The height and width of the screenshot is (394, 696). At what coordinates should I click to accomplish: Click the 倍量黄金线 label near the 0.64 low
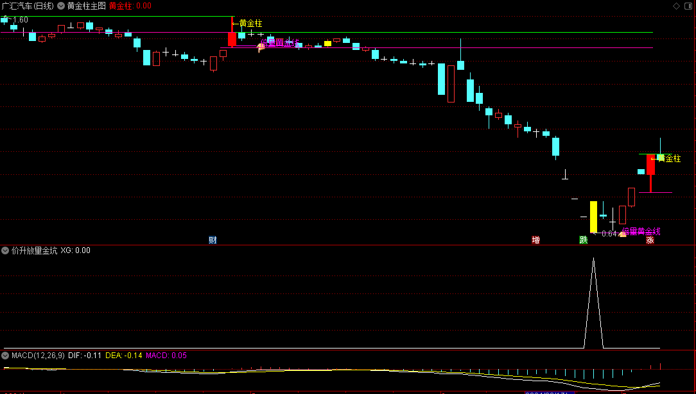pos(641,231)
